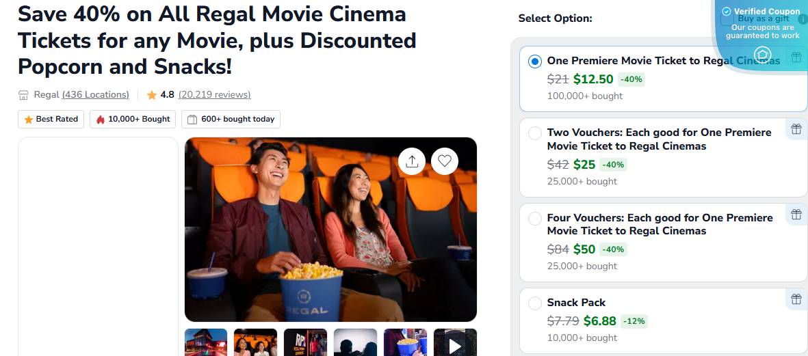Click the Best Rated badge
Viewport: 808px width, 356px height.
tap(51, 119)
